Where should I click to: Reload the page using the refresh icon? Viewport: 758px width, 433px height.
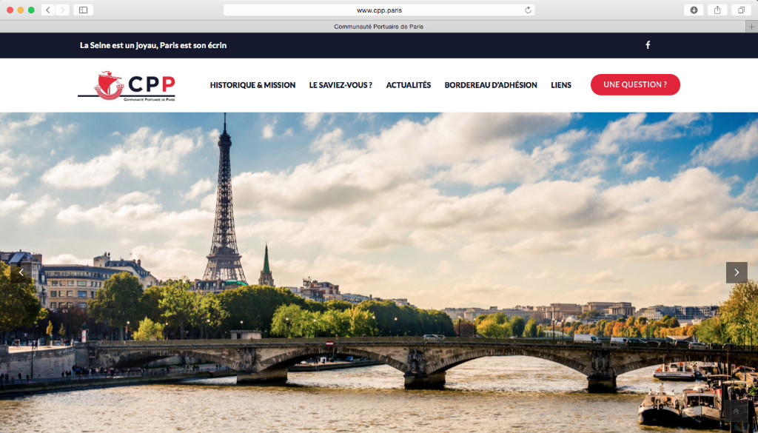pos(528,10)
